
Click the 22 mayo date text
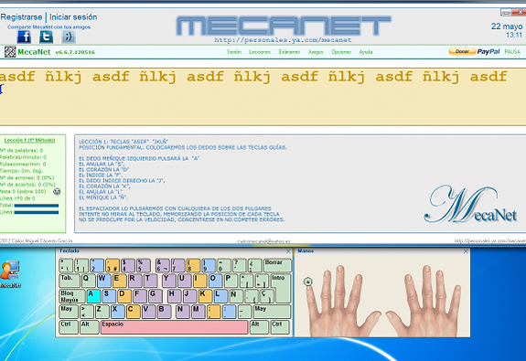[507, 27]
